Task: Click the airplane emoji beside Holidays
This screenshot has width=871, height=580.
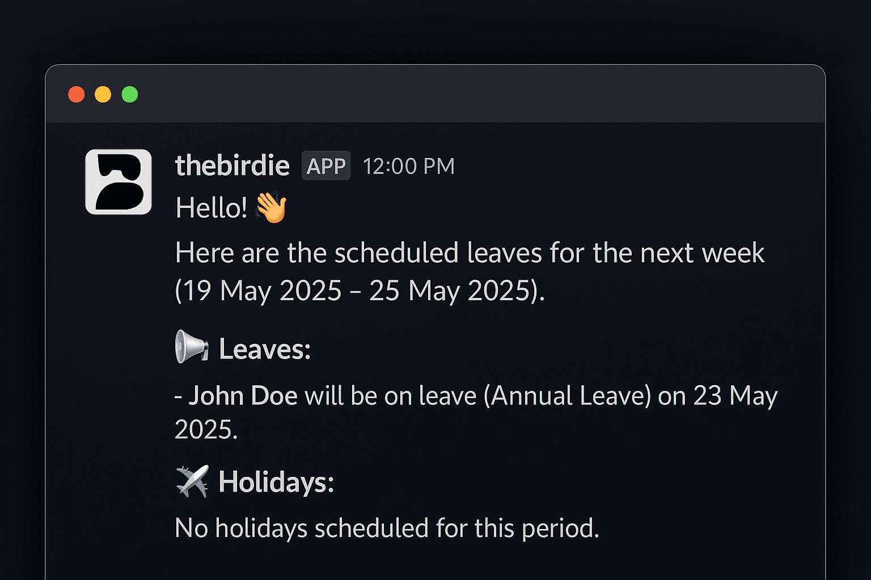Action: (192, 480)
